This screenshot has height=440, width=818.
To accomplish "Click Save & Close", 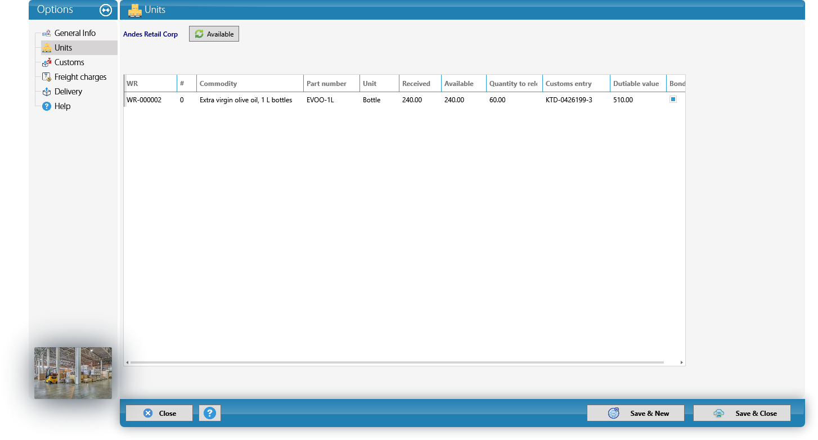I will pyautogui.click(x=742, y=413).
